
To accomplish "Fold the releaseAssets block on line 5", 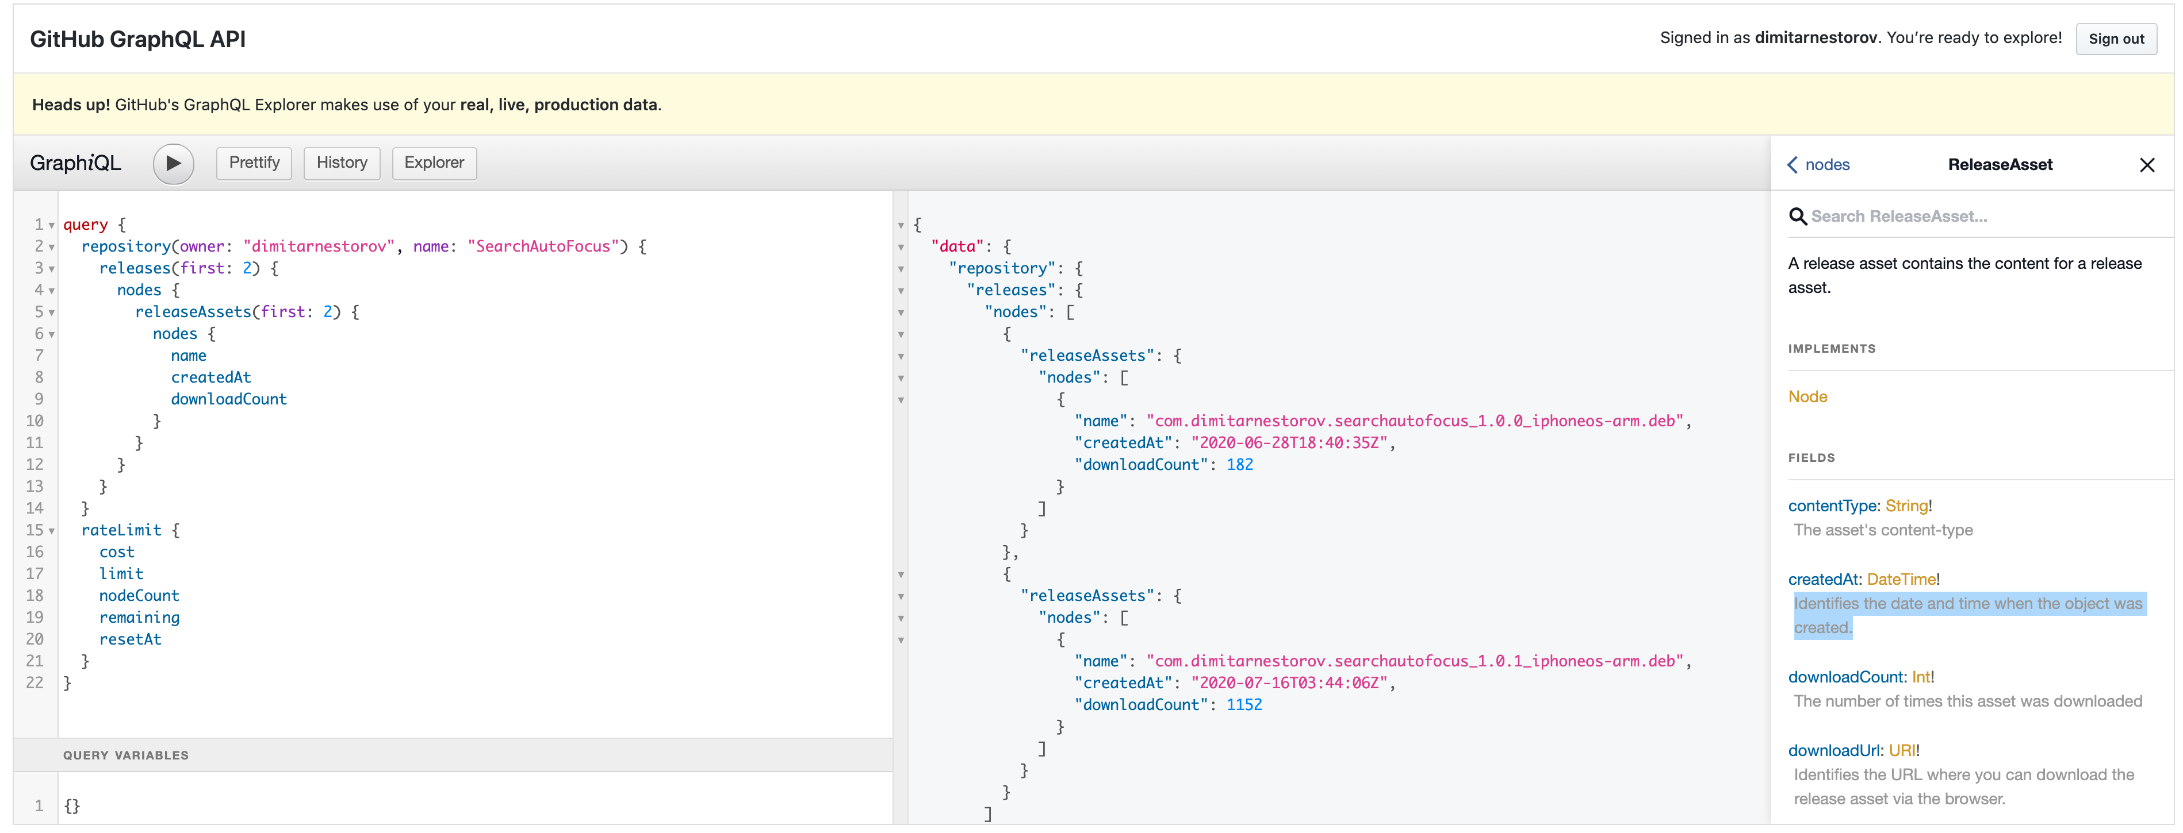I will pyautogui.click(x=52, y=313).
